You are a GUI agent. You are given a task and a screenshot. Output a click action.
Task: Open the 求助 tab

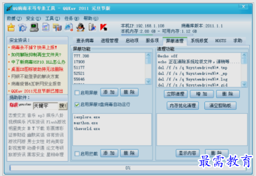(x=238, y=40)
